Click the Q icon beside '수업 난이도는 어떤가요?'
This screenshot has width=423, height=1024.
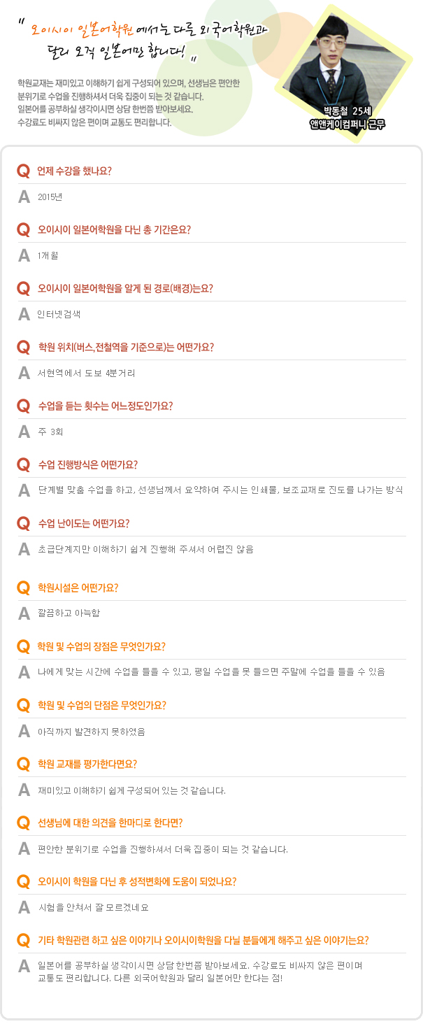(x=24, y=524)
